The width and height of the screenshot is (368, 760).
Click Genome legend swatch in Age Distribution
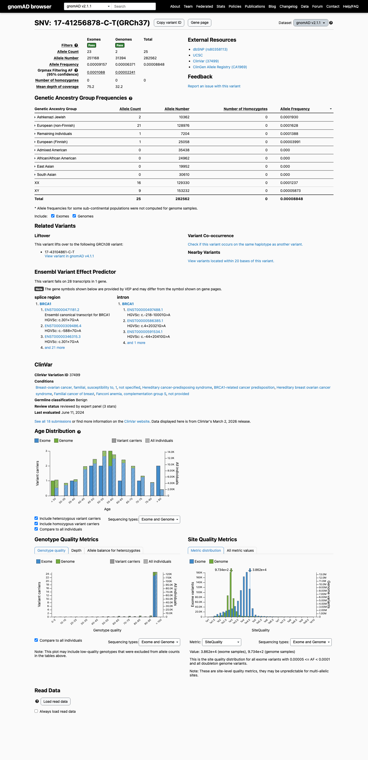click(x=56, y=441)
